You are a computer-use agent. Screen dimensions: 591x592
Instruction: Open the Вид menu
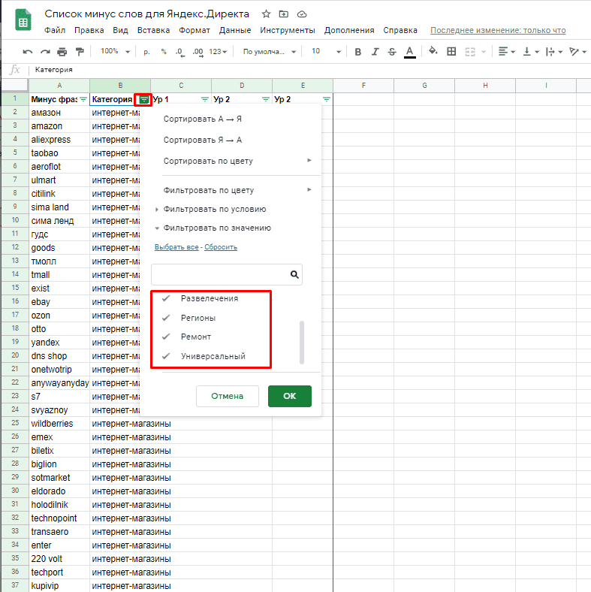(x=120, y=30)
